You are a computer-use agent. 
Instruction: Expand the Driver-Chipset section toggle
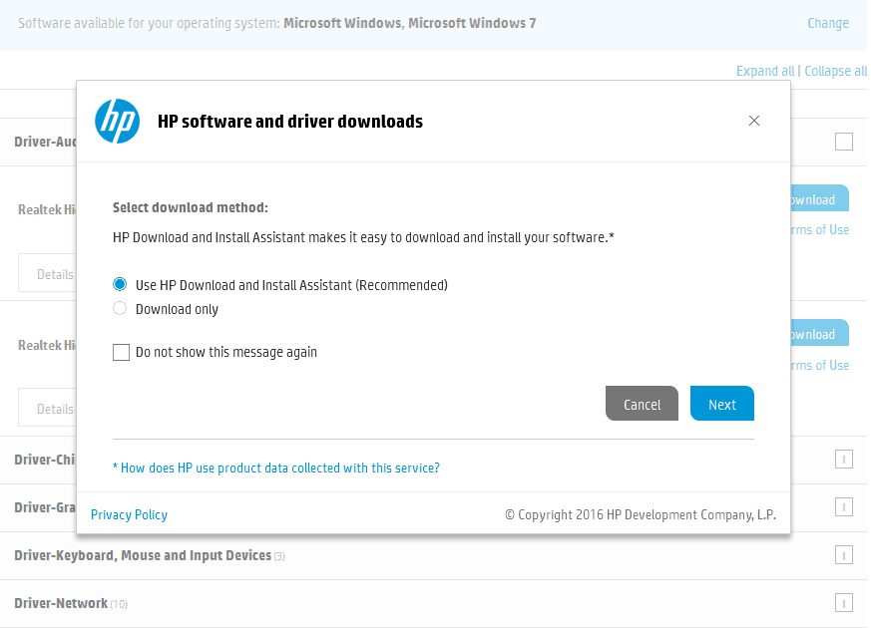844,460
